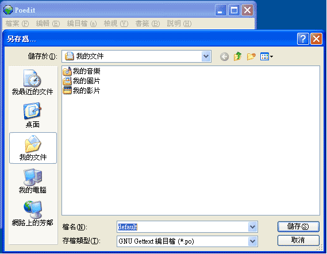Select 我的文件 in places bar
The height and width of the screenshot is (254, 327).
click(x=33, y=148)
